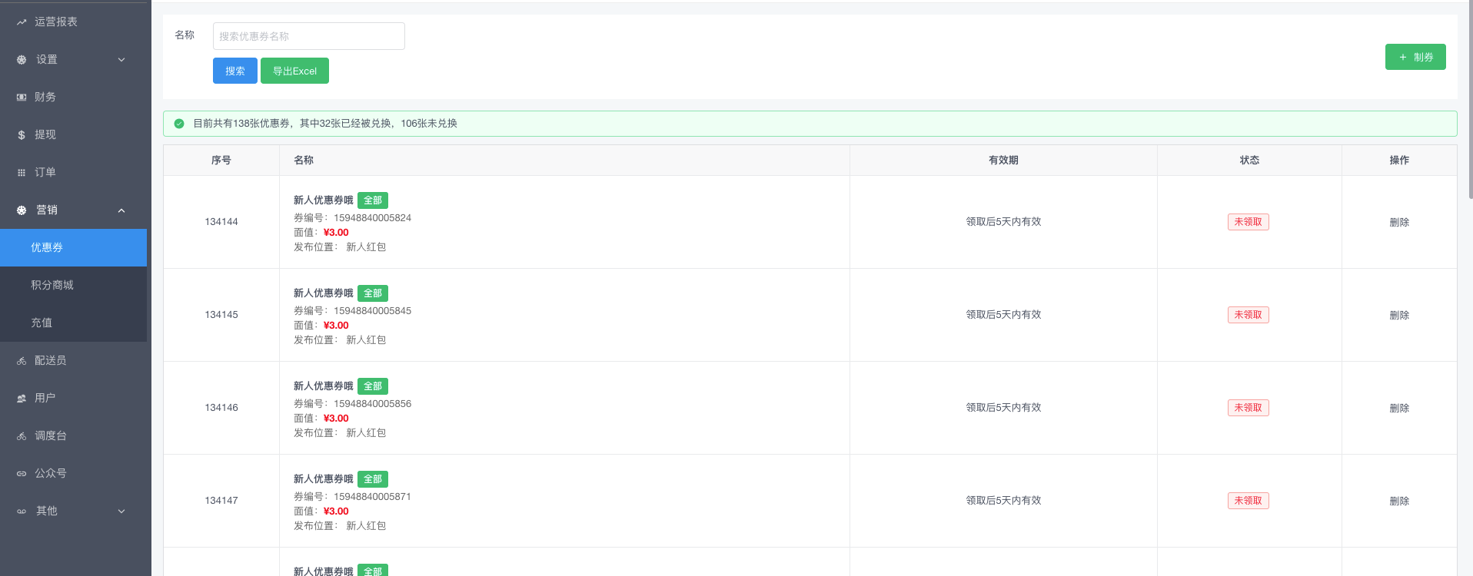Click the 未领取 status tag in row 134144
The width and height of the screenshot is (1473, 576).
point(1249,222)
